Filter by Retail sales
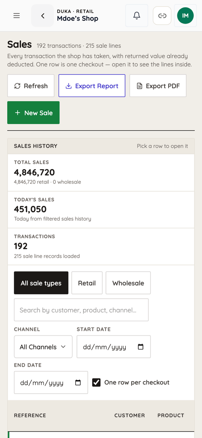Image resolution: width=202 pixels, height=438 pixels. click(x=87, y=283)
